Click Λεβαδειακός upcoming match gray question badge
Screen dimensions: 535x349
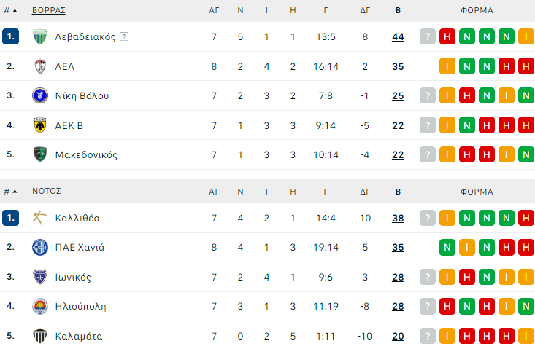(428, 36)
